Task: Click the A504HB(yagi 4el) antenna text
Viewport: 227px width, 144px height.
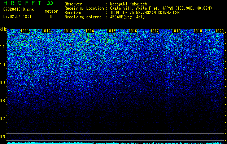Action: point(127,17)
